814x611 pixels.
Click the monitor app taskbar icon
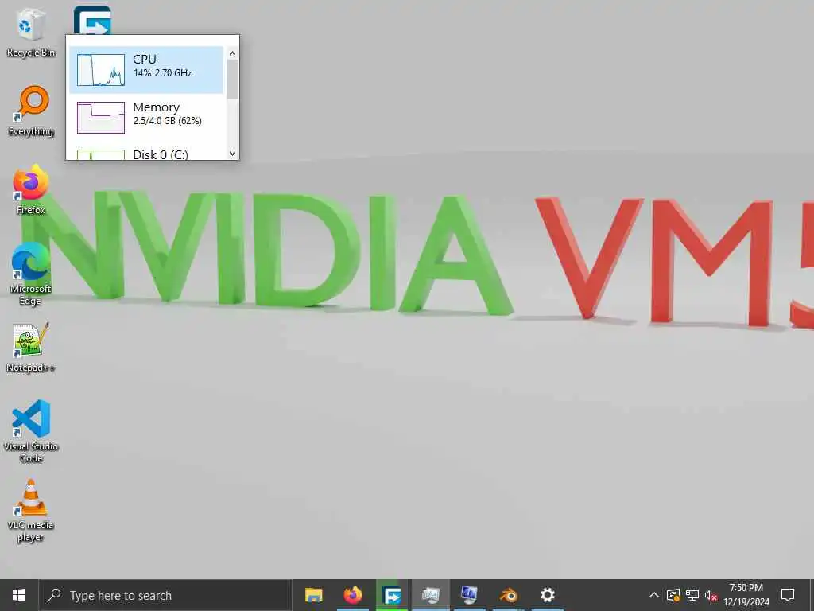pos(469,595)
